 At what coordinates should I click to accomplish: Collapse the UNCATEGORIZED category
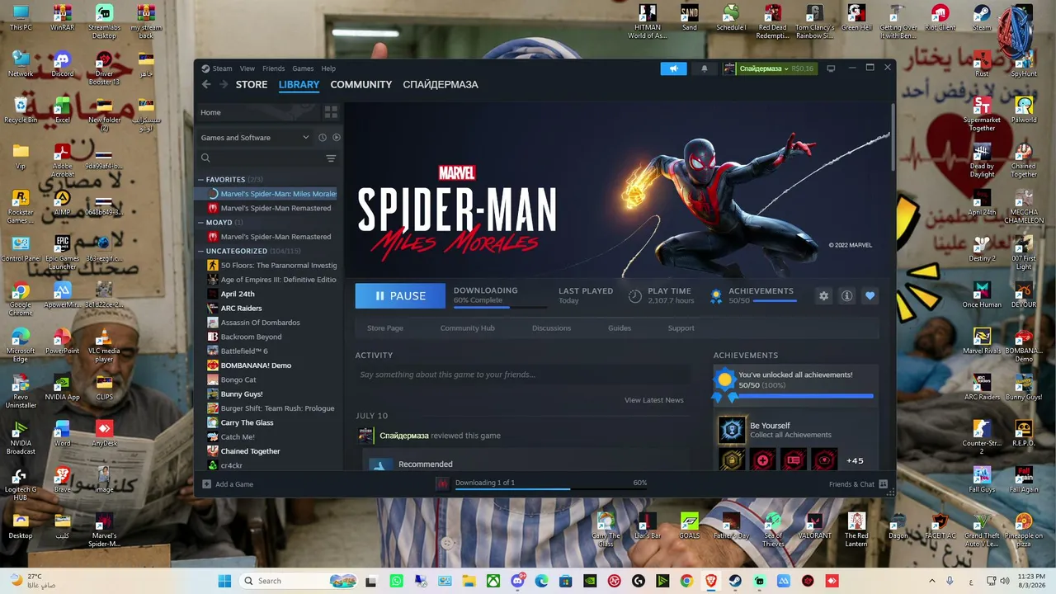tap(200, 251)
